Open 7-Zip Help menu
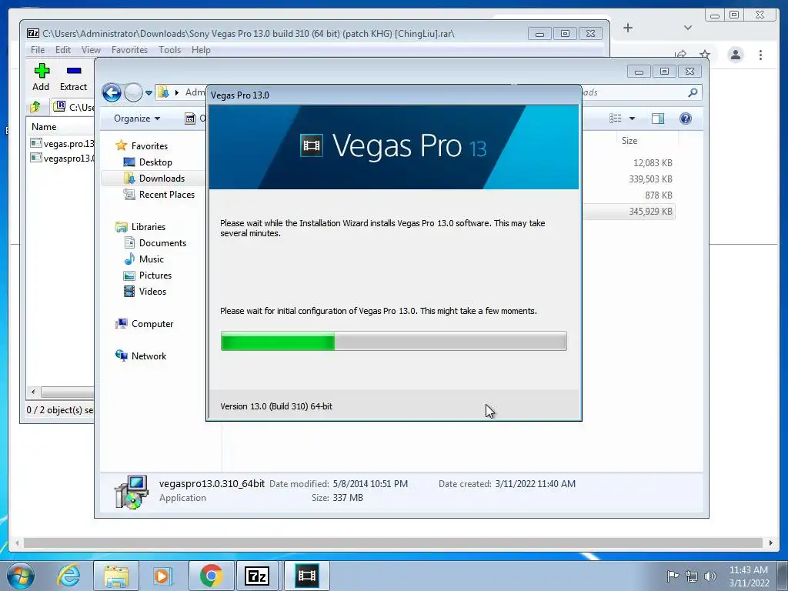 click(201, 50)
